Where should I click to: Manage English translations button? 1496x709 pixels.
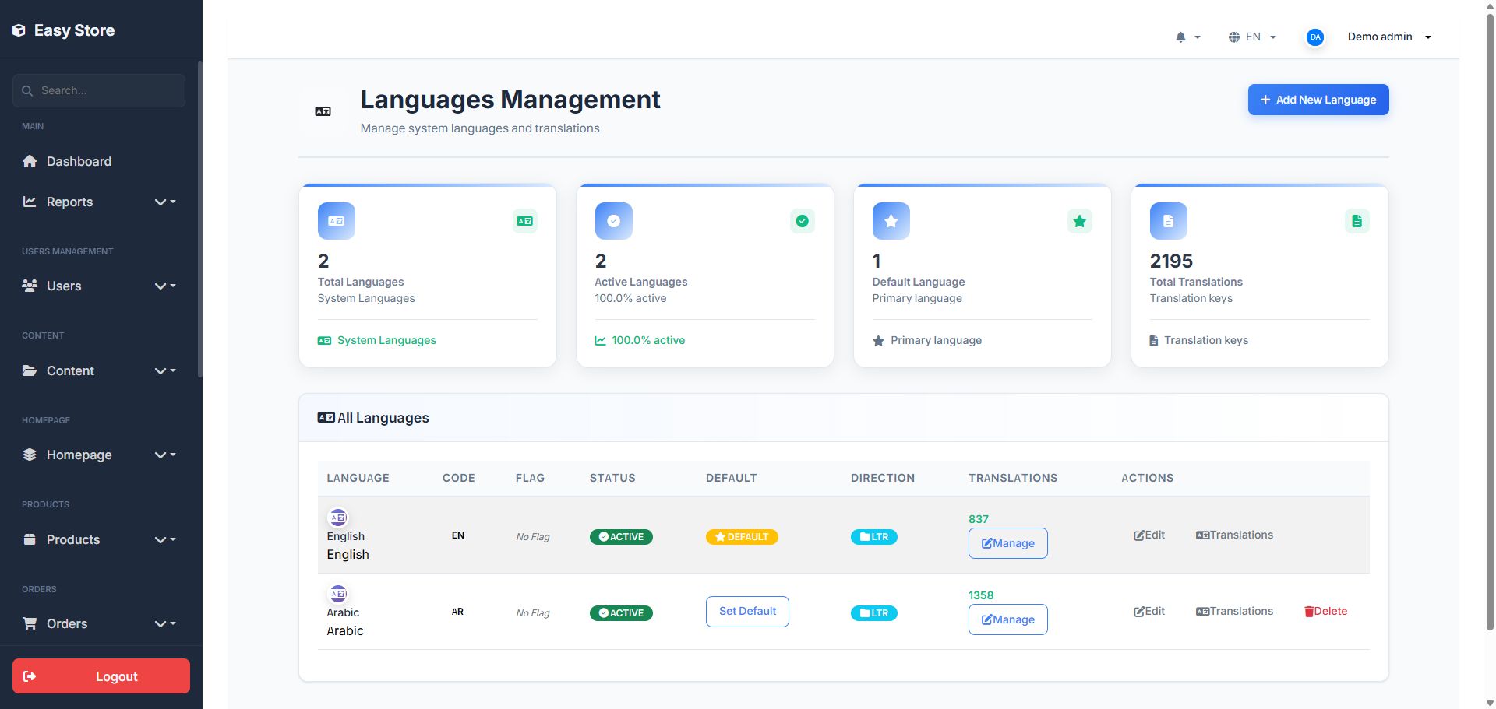pyautogui.click(x=1007, y=543)
